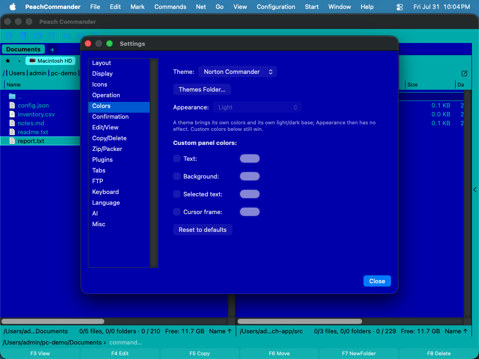Open the Mark menu
Viewport: 479px width, 359px height.
pyautogui.click(x=138, y=7)
